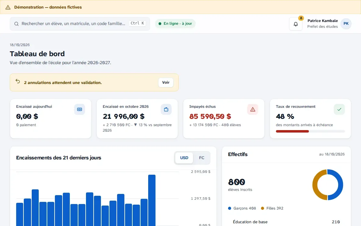The height and width of the screenshot is (226, 361).
Task: Click the En ligne · à jour status pill
Action: [175, 24]
